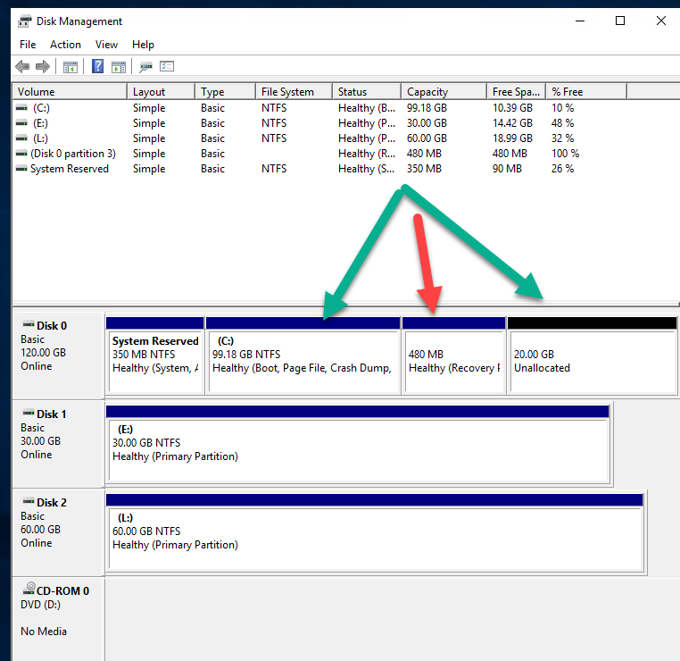Click the Back arrow toolbar icon
Viewport: 680px width, 661px height.
tap(22, 67)
